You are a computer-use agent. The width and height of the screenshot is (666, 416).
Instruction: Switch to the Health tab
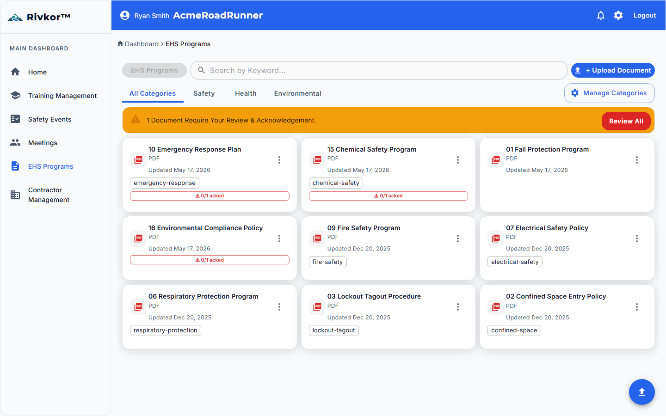pyautogui.click(x=246, y=93)
